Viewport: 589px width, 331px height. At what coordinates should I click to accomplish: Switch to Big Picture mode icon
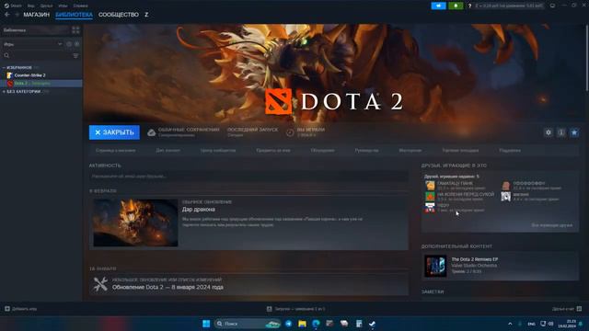pos(552,6)
